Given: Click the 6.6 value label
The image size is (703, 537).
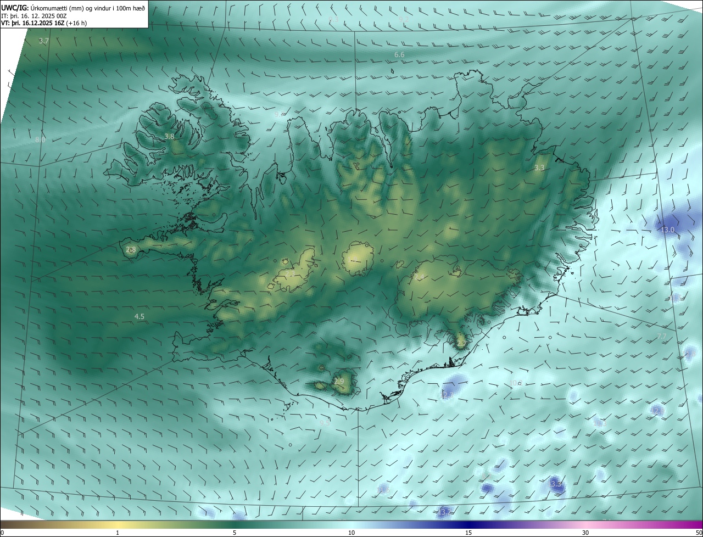Looking at the screenshot, I should coord(399,54).
